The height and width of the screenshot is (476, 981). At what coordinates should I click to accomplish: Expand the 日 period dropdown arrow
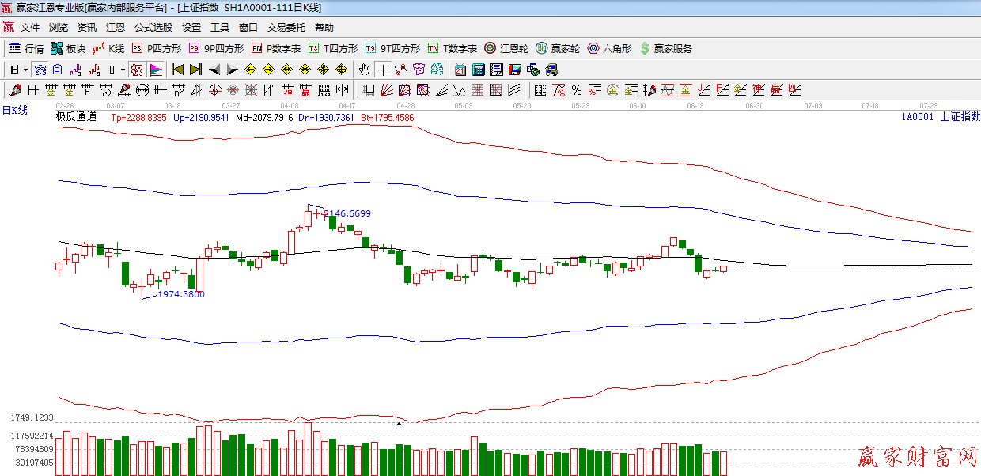point(25,70)
